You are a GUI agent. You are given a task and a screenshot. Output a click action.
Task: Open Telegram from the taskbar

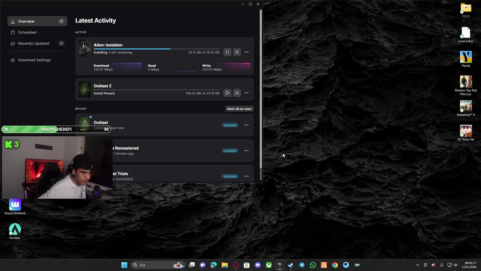302,265
